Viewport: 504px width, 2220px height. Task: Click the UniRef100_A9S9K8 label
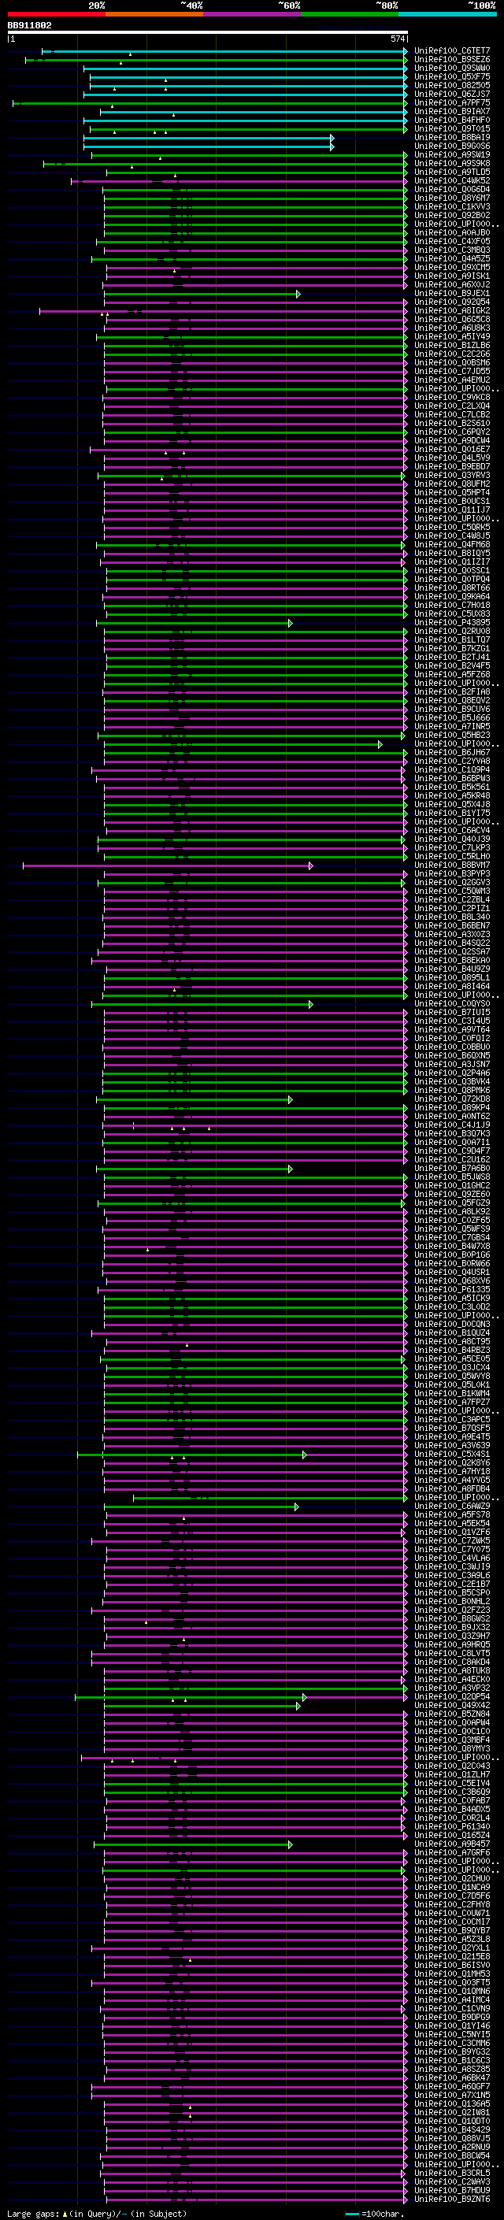pyautogui.click(x=452, y=163)
